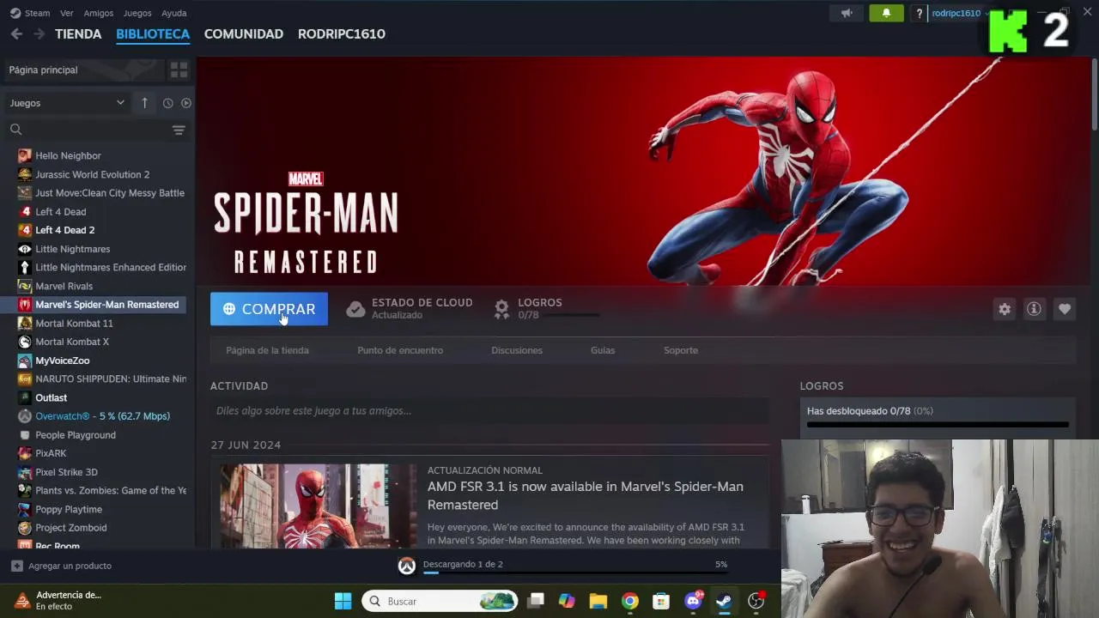This screenshot has height=618, width=1099.
Task: Open the Juegos menu in menu bar
Action: coord(137,13)
